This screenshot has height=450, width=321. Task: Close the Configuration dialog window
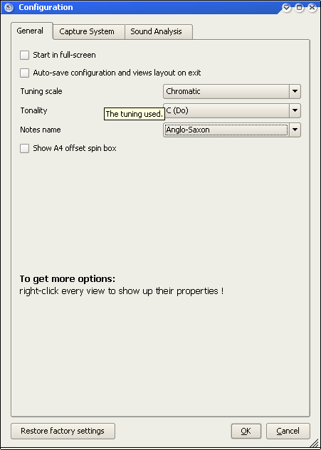coord(312,7)
